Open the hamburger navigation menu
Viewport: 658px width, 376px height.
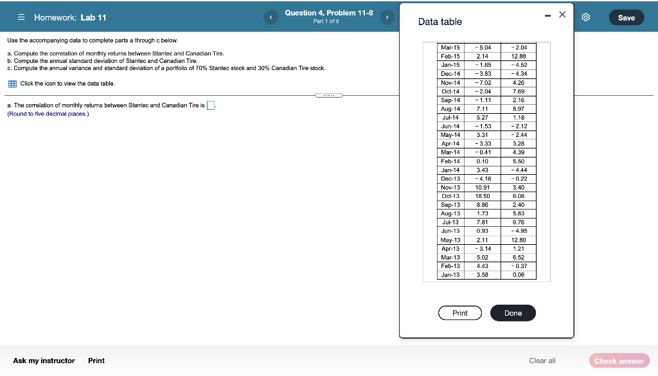click(21, 17)
